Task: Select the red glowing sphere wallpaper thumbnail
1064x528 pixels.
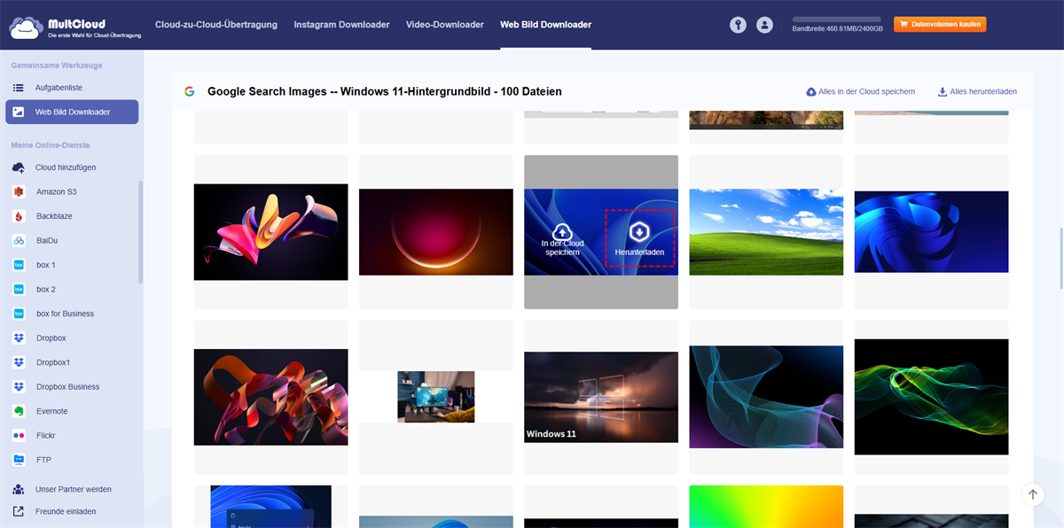Action: 436,232
